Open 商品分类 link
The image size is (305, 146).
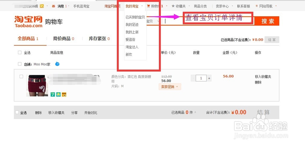pyautogui.click(x=200, y=6)
